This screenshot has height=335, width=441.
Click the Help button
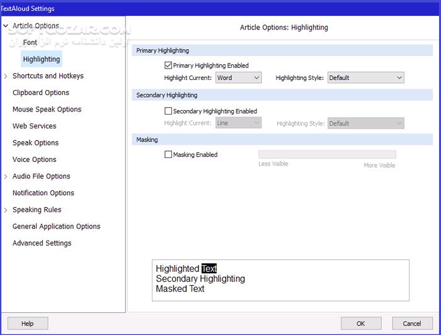tap(28, 324)
